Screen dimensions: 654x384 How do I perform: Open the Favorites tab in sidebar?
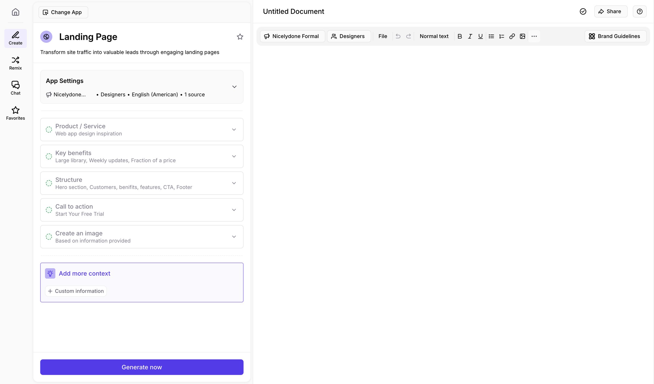16,113
